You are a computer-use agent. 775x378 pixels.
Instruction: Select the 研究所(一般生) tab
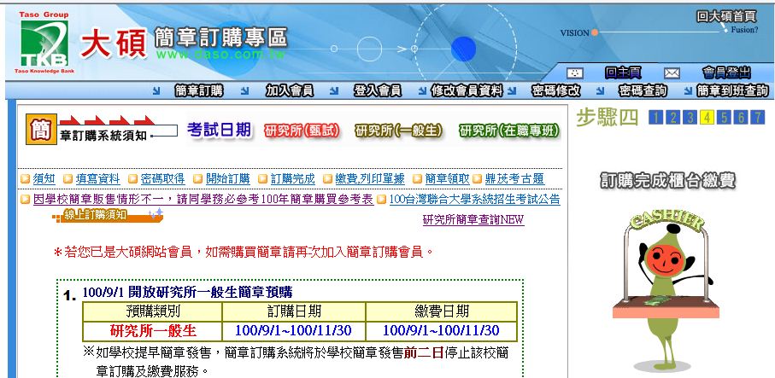398,131
